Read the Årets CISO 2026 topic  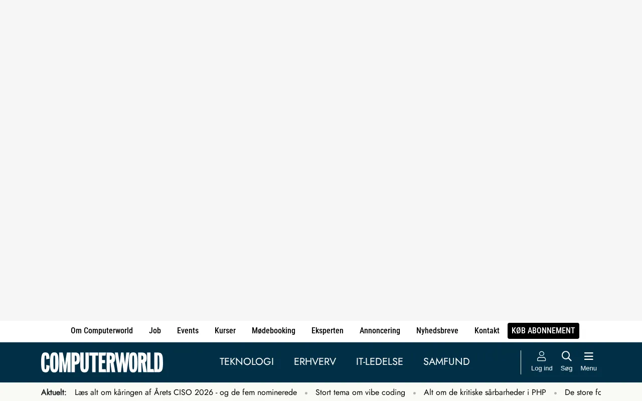186,392
